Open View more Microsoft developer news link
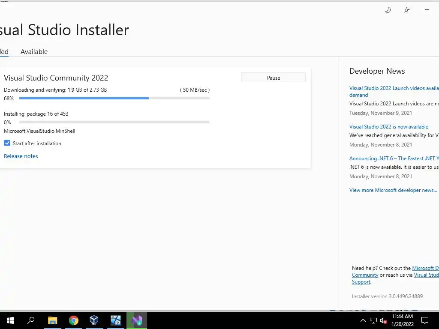439x329 pixels. pos(393,190)
